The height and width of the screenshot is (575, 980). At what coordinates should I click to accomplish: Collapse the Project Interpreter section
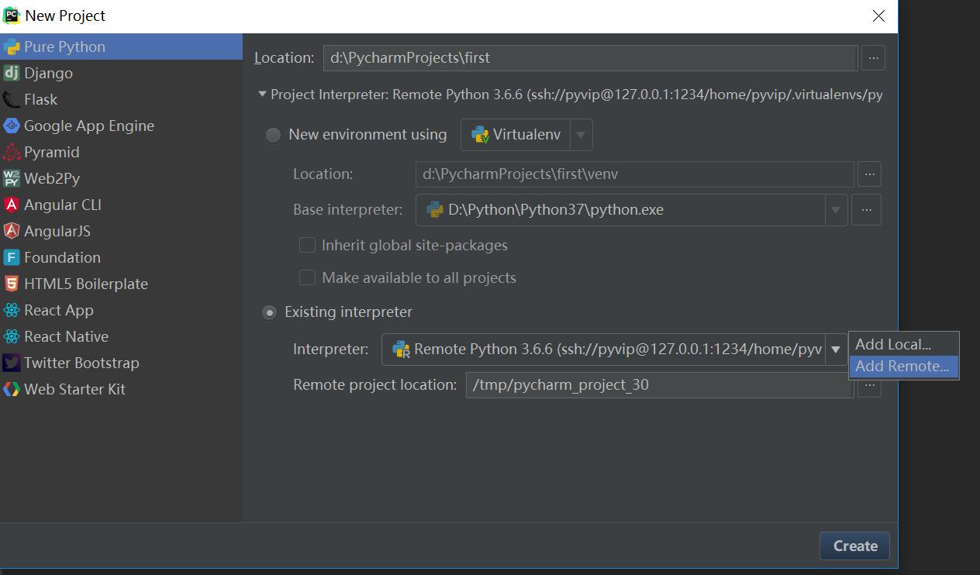(x=262, y=95)
